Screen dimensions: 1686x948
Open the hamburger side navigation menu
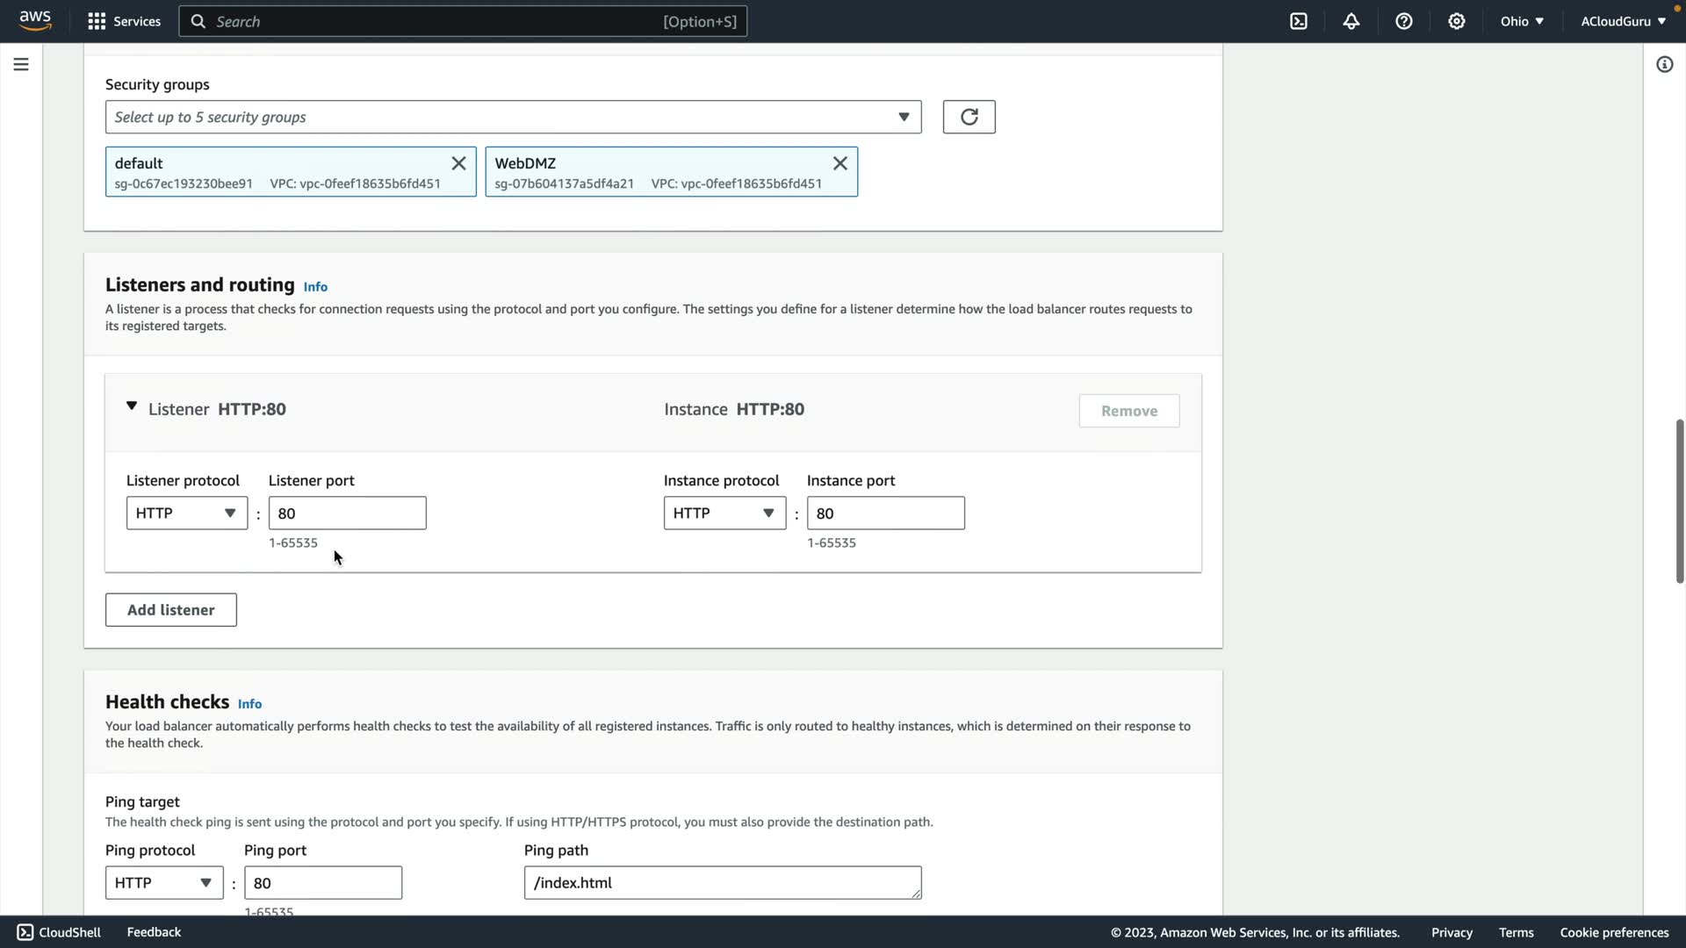click(x=21, y=64)
